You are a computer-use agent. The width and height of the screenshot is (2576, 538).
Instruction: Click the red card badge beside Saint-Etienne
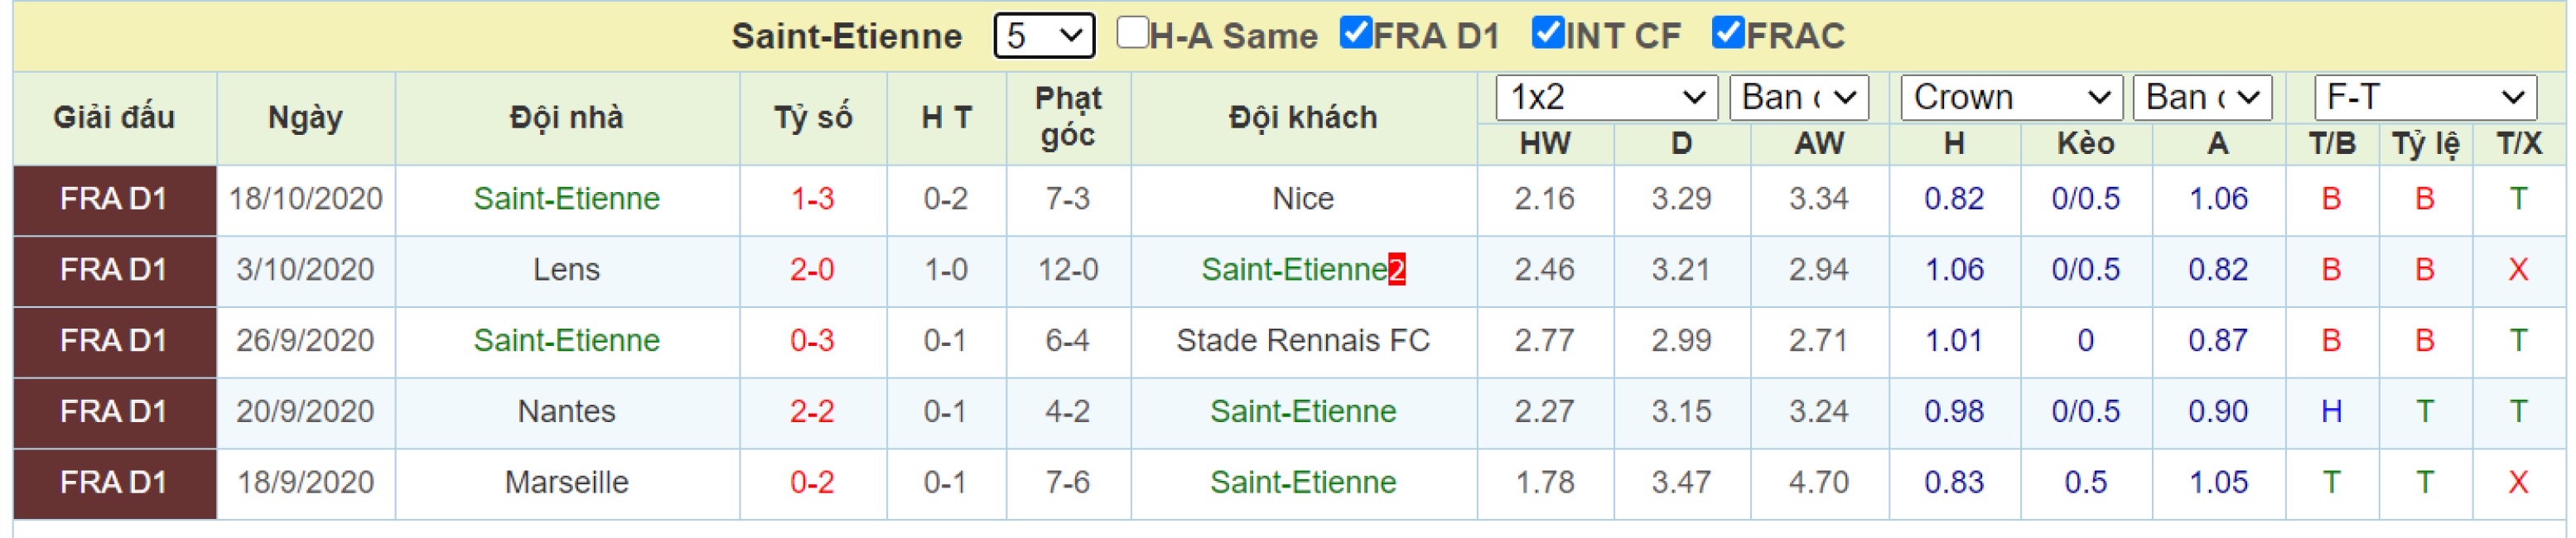pyautogui.click(x=1396, y=270)
